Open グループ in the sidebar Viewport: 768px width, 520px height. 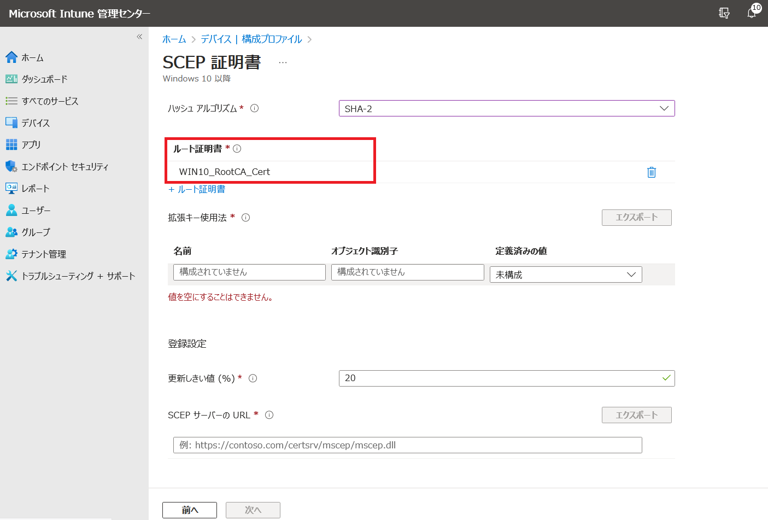(36, 232)
